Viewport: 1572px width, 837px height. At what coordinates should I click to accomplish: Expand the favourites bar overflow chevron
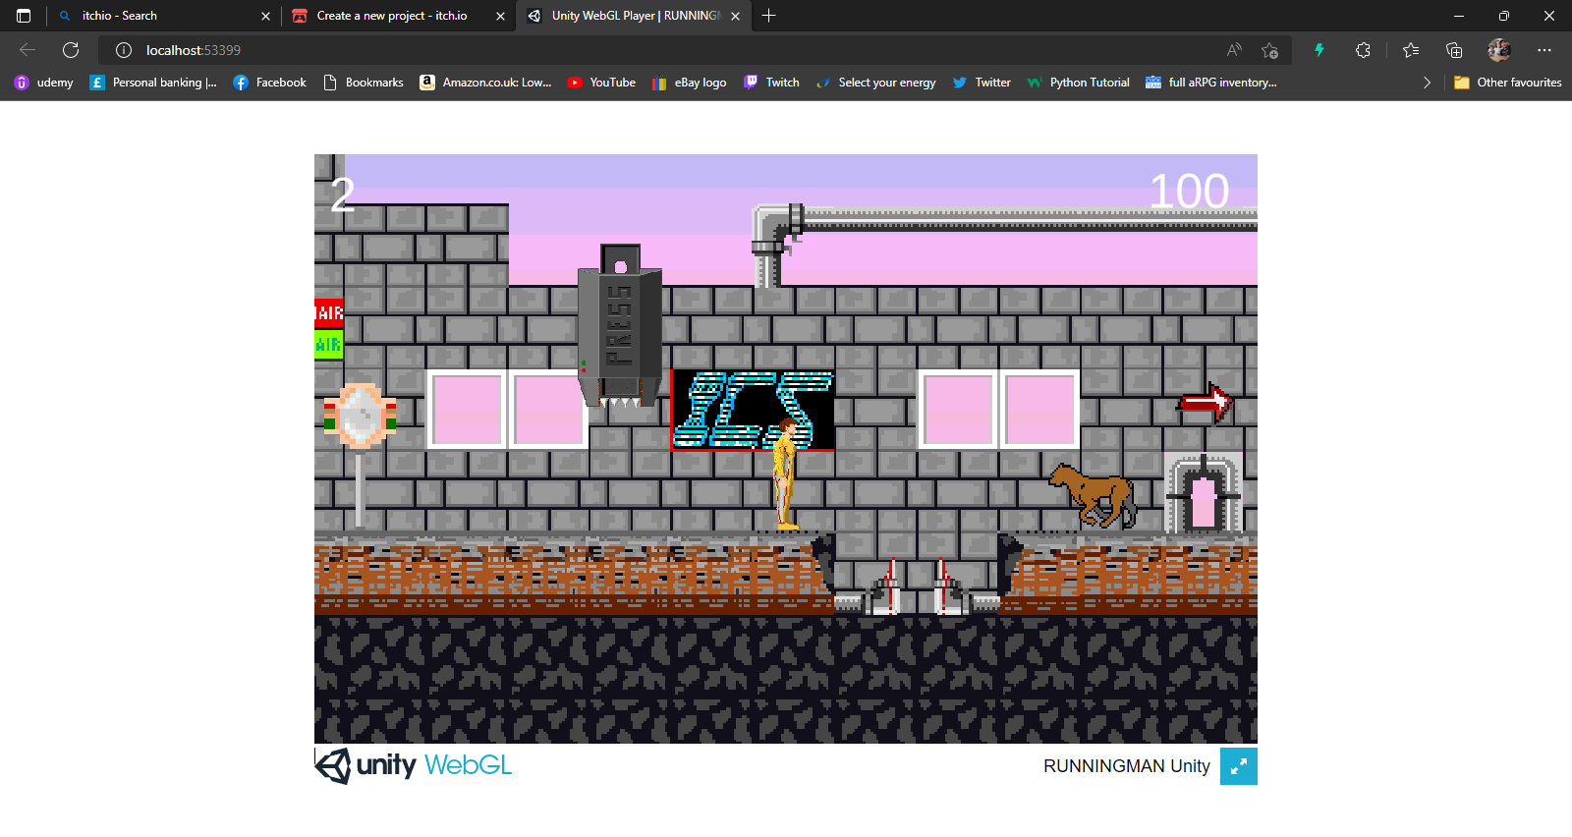coord(1427,83)
